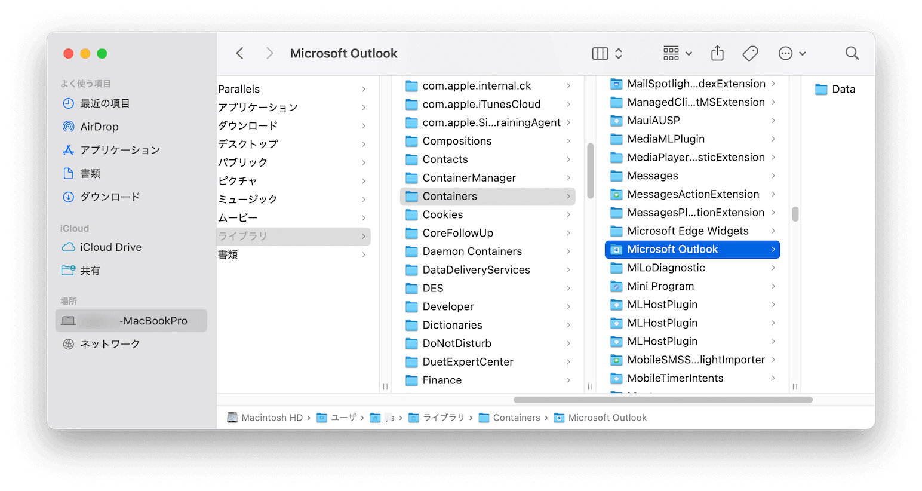Select the Finance folder
The image size is (922, 491).
488,380
